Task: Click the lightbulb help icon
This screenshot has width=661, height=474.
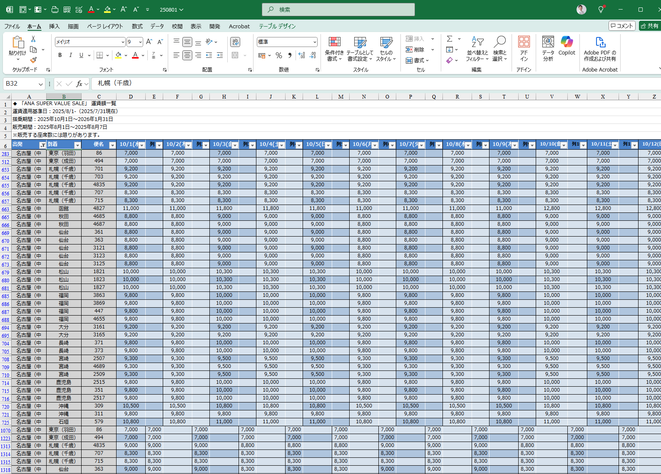Action: point(601,9)
